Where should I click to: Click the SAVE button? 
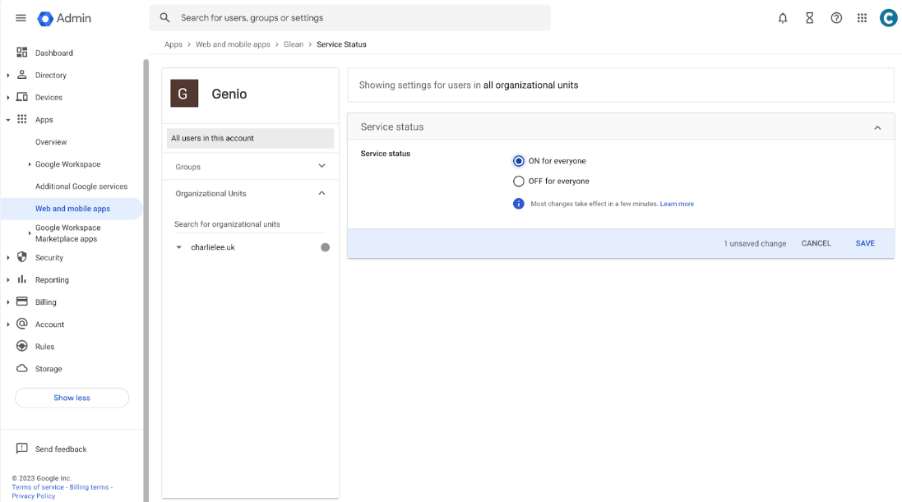865,243
